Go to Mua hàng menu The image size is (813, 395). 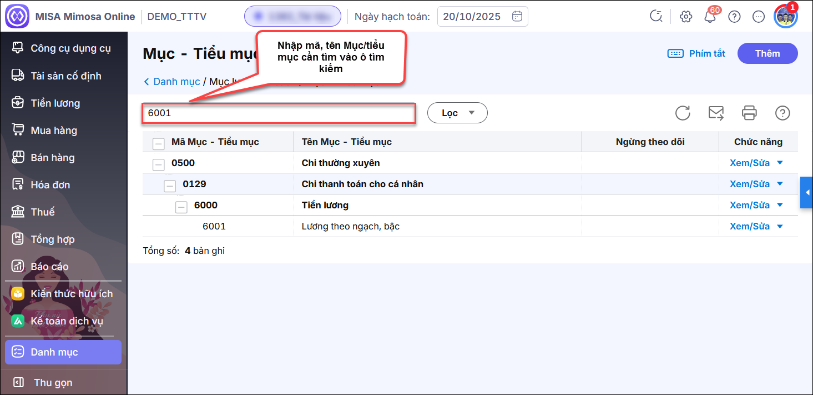pyautogui.click(x=54, y=130)
